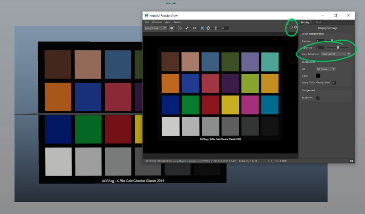Click the Exposure value input field
Image resolution: width=365 pixels, height=214 pixels.
click(320, 47)
